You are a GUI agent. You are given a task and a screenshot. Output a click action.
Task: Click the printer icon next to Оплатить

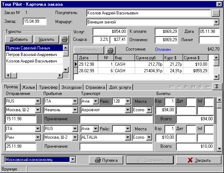tap(111, 50)
